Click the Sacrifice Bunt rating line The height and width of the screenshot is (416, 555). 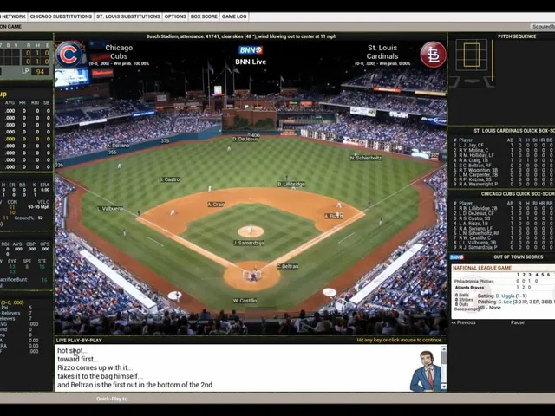(x=23, y=280)
